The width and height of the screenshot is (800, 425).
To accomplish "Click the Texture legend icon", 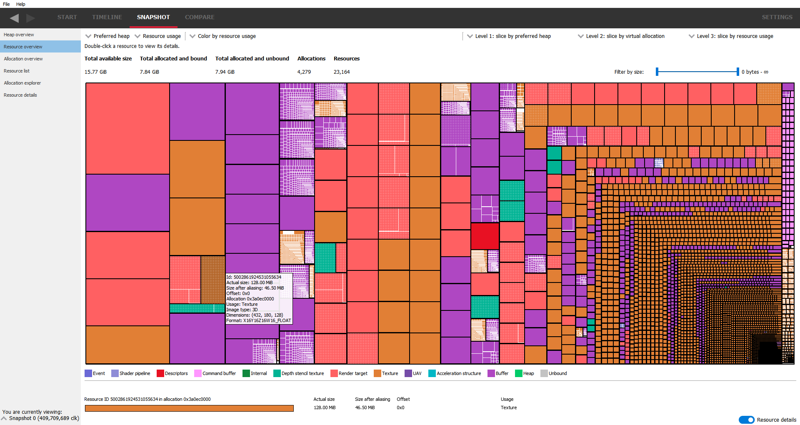I will click(377, 373).
